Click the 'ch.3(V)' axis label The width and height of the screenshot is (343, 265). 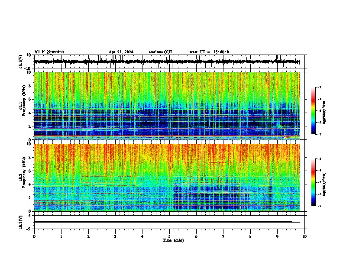click(21, 222)
